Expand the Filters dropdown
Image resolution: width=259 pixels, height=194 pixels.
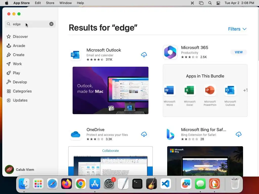[x=237, y=29]
